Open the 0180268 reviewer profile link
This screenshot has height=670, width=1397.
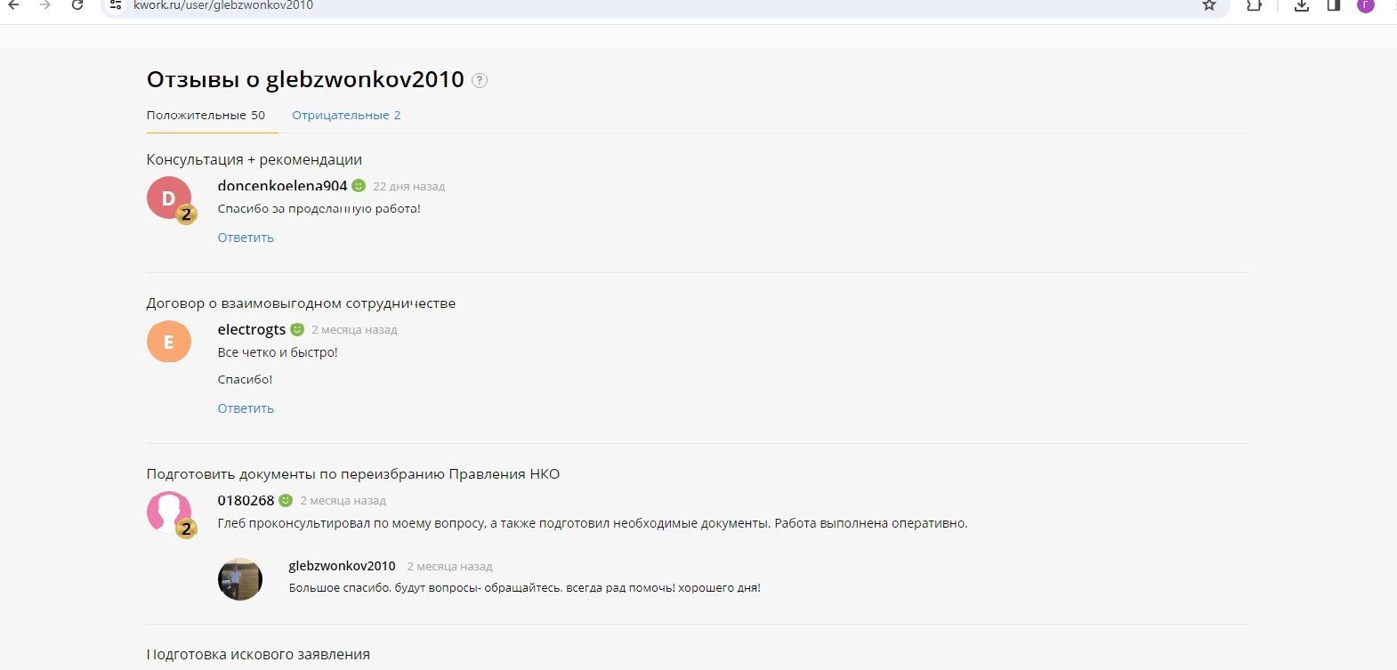coord(246,500)
